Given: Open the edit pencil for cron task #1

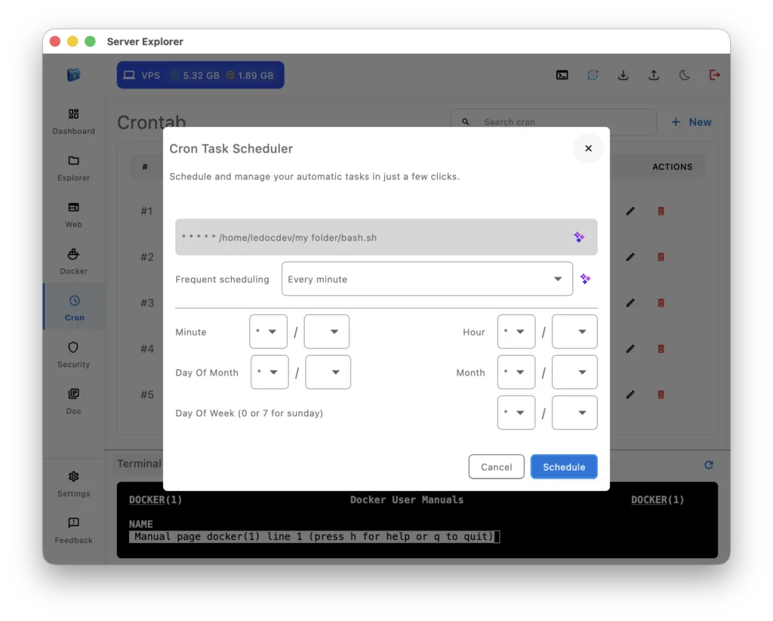Looking at the screenshot, I should [x=630, y=212].
